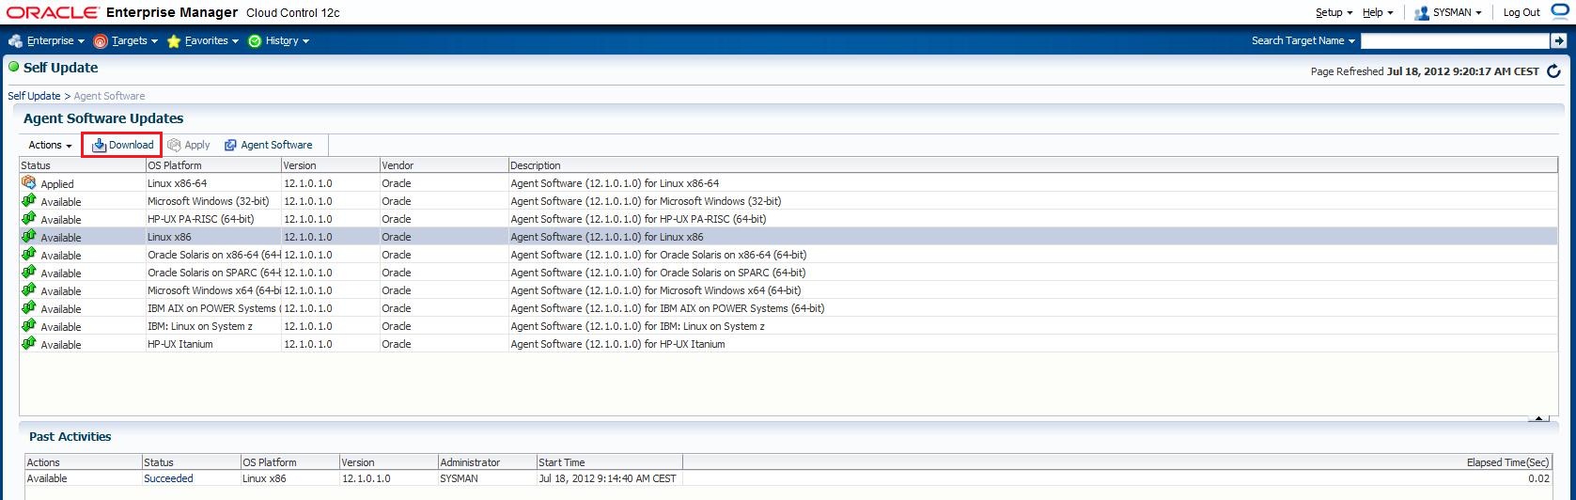Image resolution: width=1576 pixels, height=500 pixels.
Task: Click the search target go arrow
Action: [1558, 40]
